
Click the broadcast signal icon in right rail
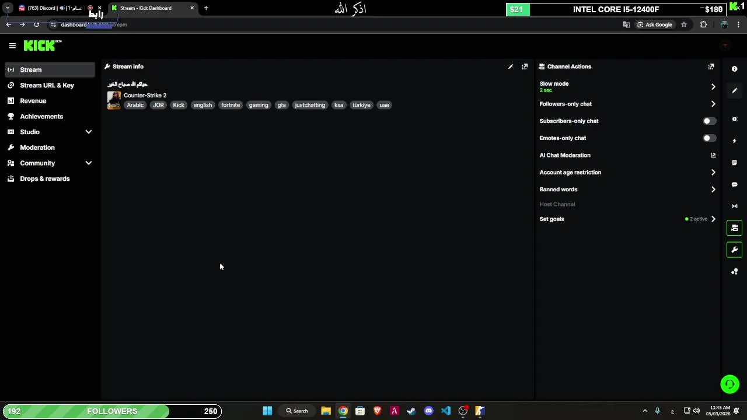pyautogui.click(x=735, y=206)
